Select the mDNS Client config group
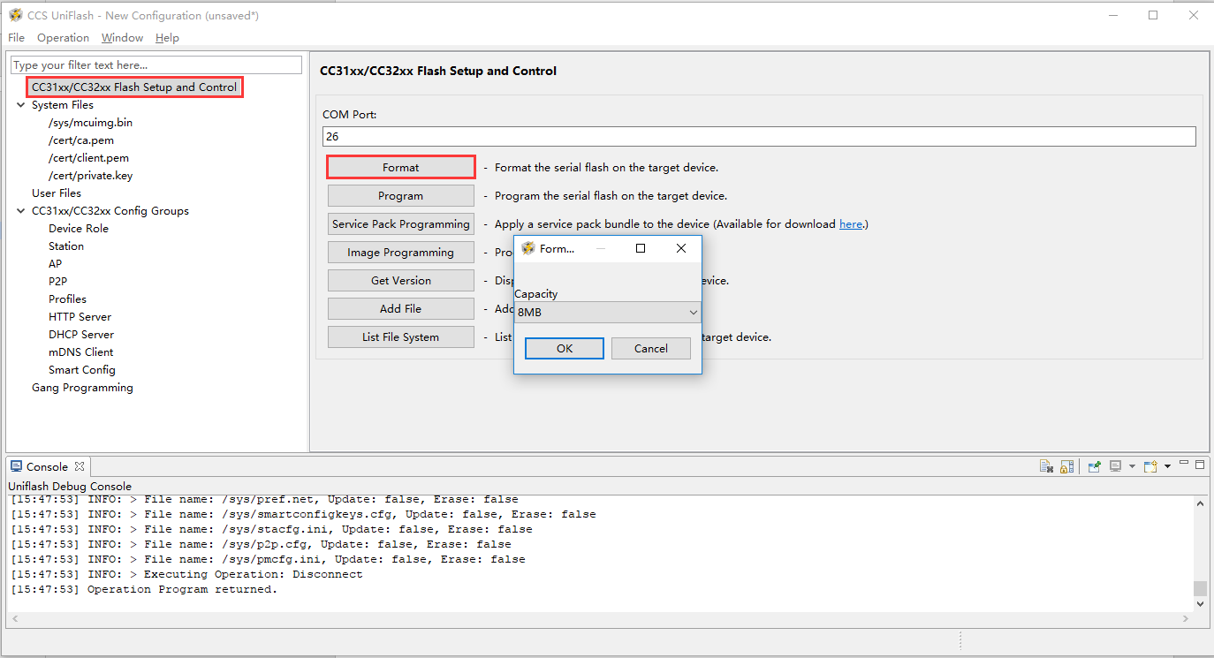The image size is (1214, 658). [x=81, y=352]
